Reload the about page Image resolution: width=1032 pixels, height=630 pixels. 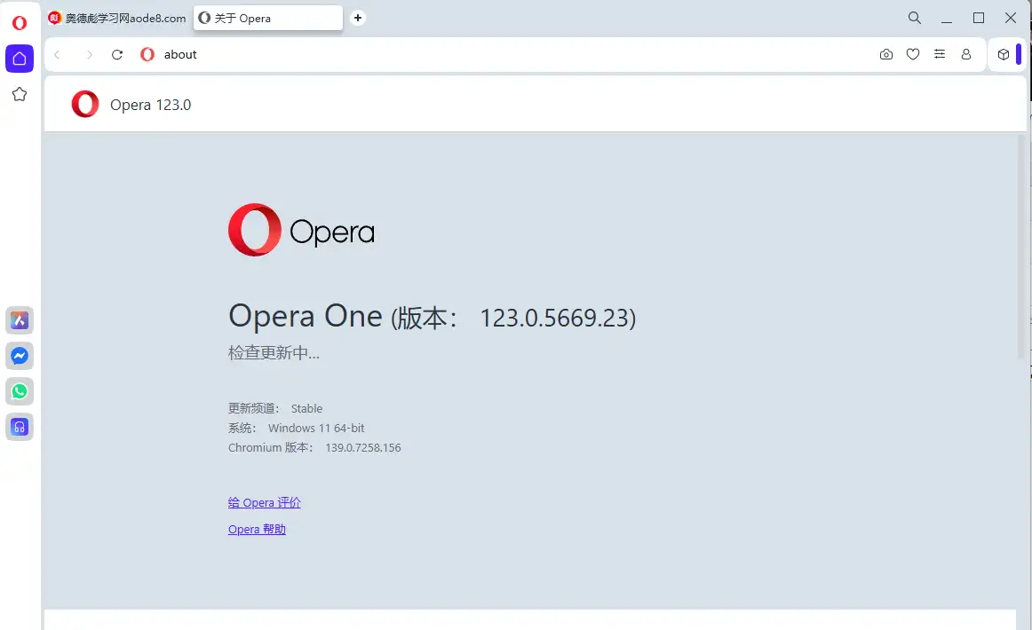[116, 54]
